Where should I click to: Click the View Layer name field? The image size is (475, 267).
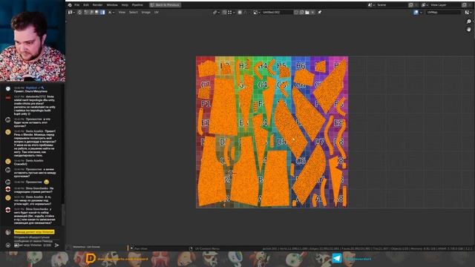point(445,5)
